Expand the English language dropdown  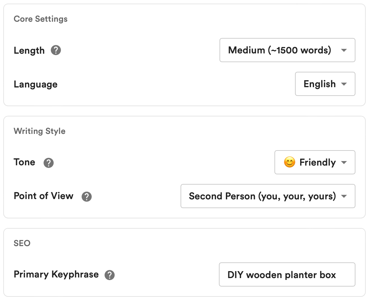click(325, 84)
